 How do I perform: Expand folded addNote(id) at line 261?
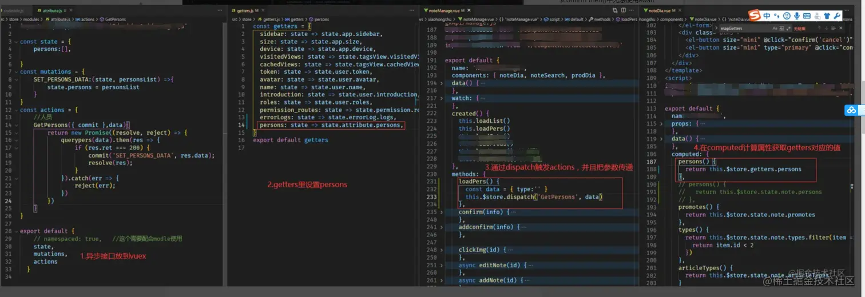pos(441,280)
